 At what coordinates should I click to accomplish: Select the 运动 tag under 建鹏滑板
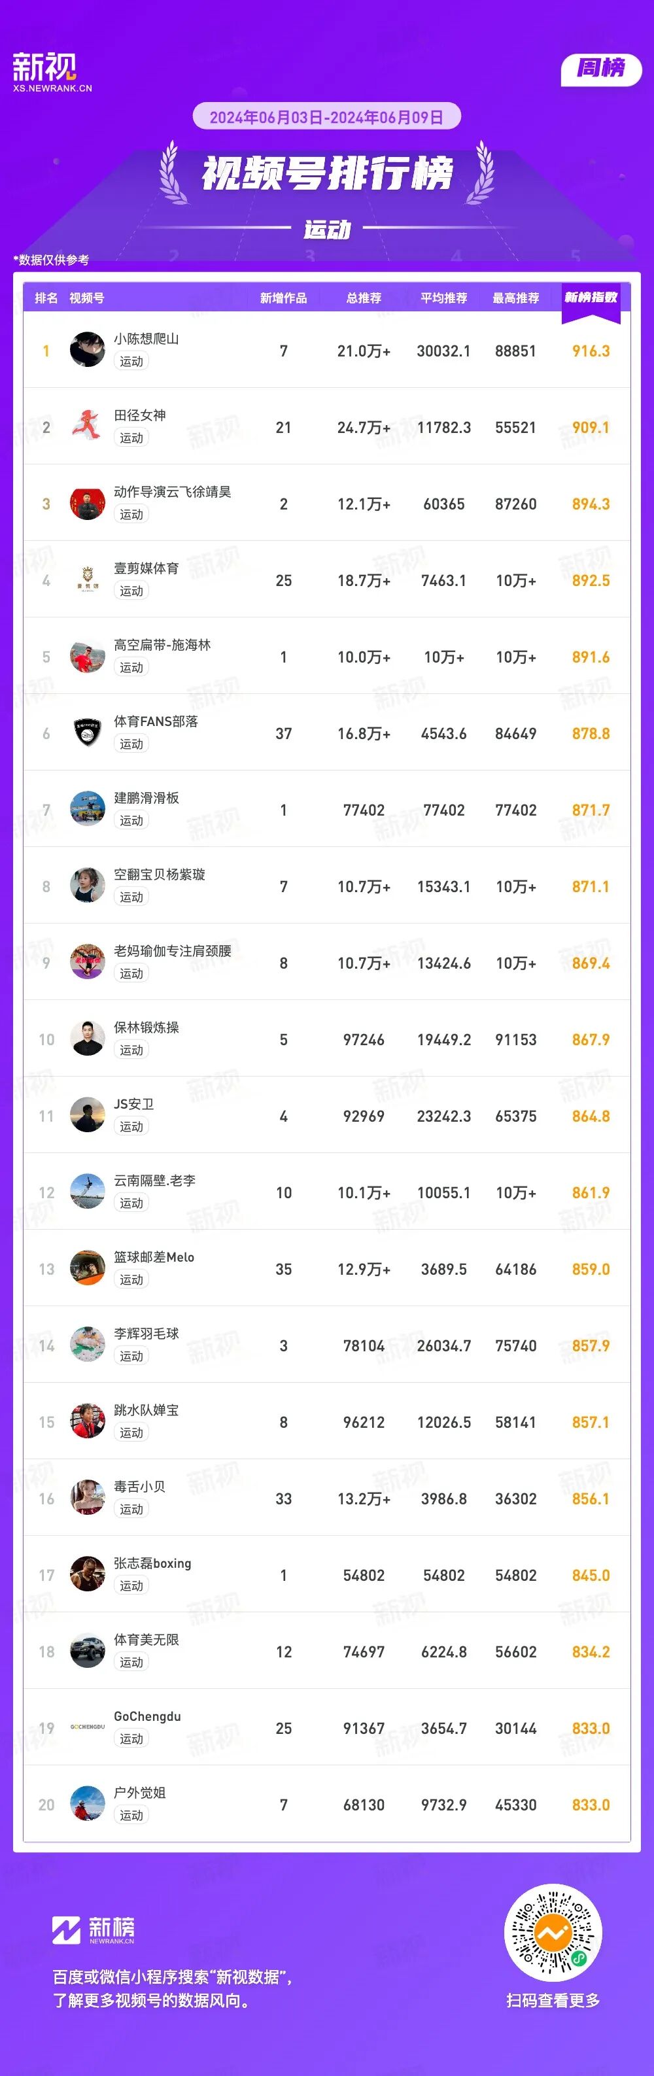coord(131,820)
